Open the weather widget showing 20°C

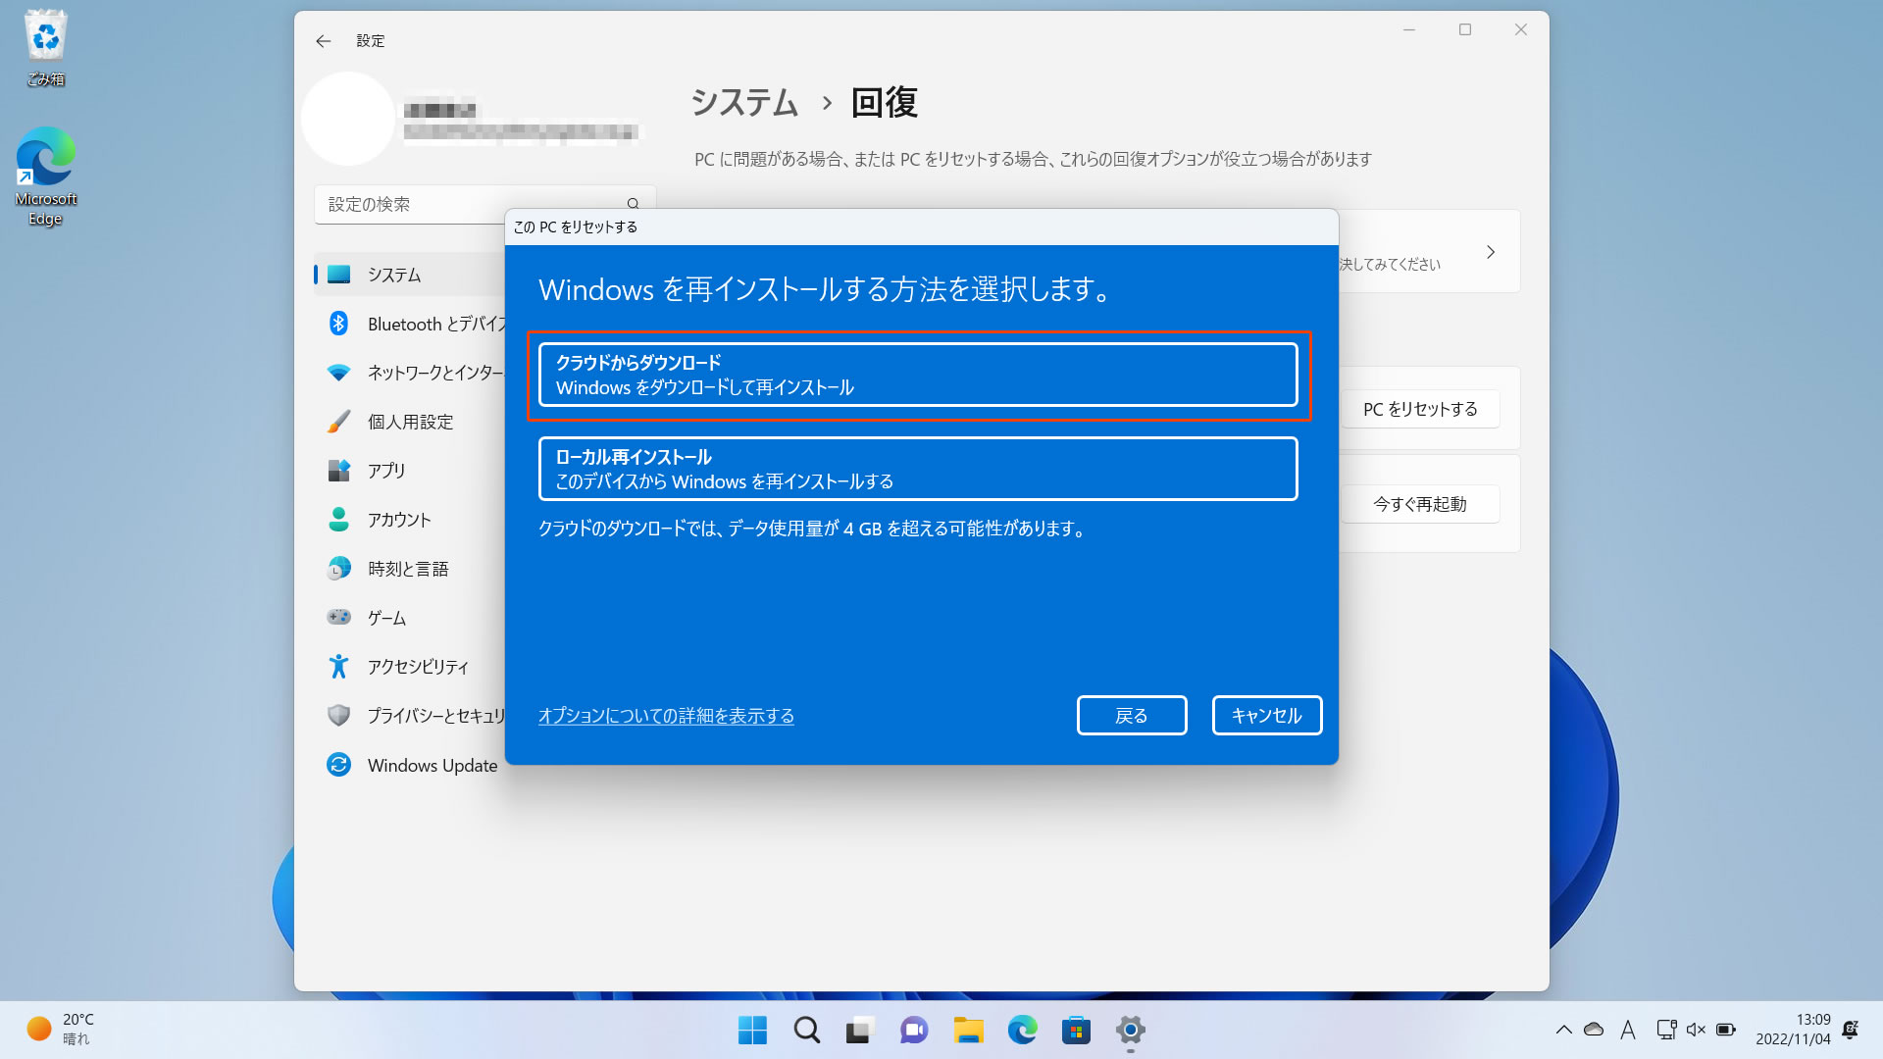60,1030
